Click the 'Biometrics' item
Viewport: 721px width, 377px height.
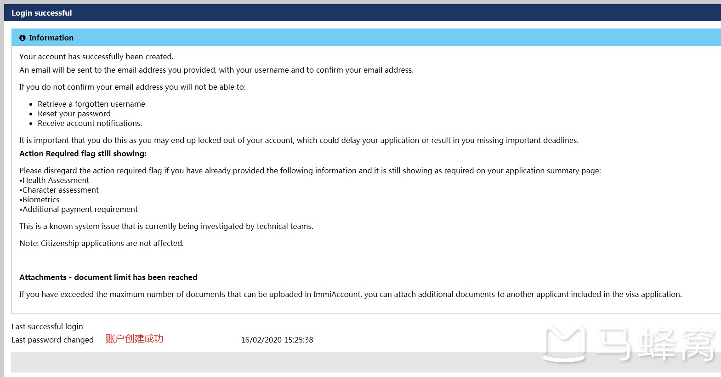click(x=40, y=200)
